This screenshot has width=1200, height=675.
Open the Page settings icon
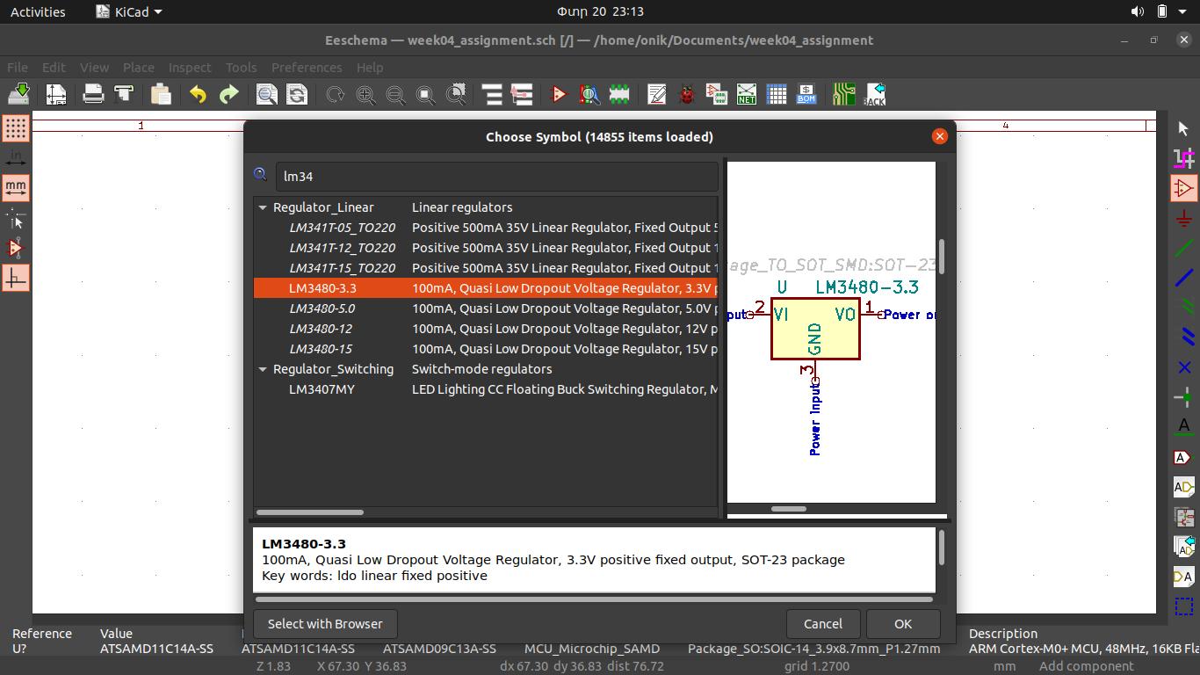pos(56,94)
